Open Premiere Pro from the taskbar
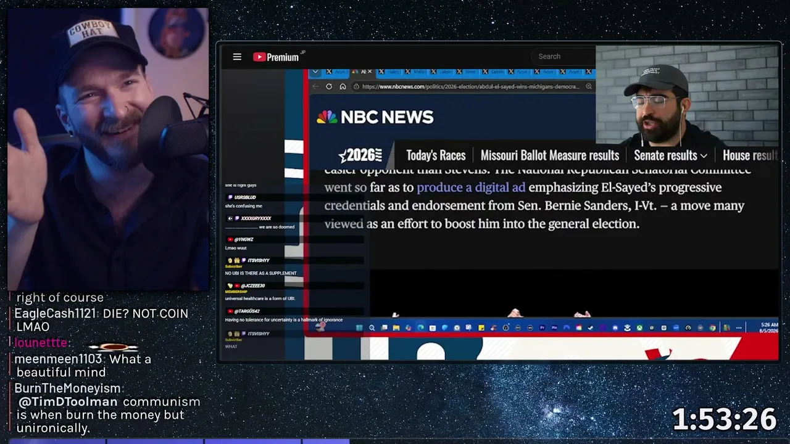The width and height of the screenshot is (790, 444). click(x=542, y=328)
